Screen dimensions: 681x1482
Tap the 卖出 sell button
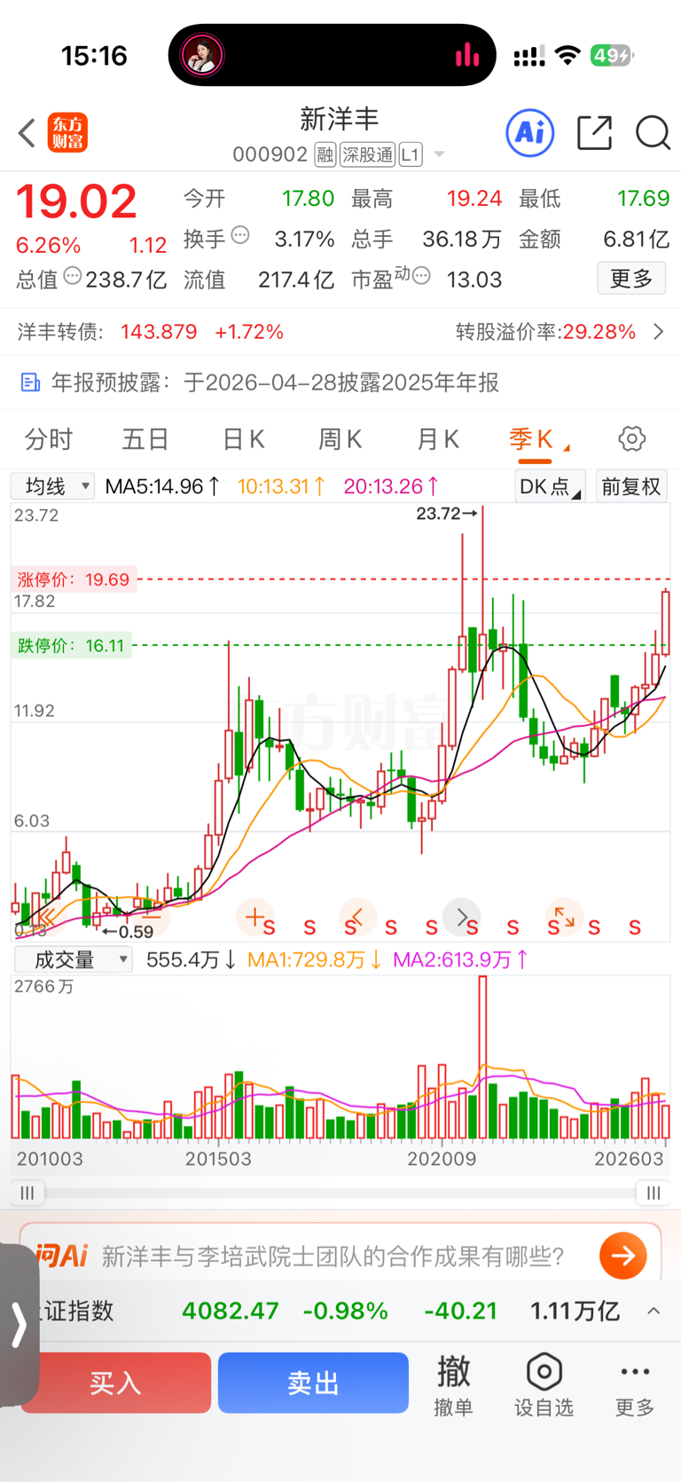click(313, 1383)
